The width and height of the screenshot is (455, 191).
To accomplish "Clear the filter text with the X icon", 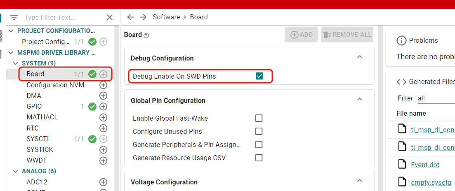I will [110, 17].
